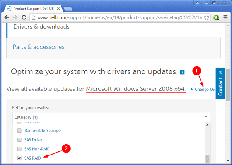Screen dimensions: 232x165
Task: Click the browser Forward arrow
Action: tap(15, 17)
